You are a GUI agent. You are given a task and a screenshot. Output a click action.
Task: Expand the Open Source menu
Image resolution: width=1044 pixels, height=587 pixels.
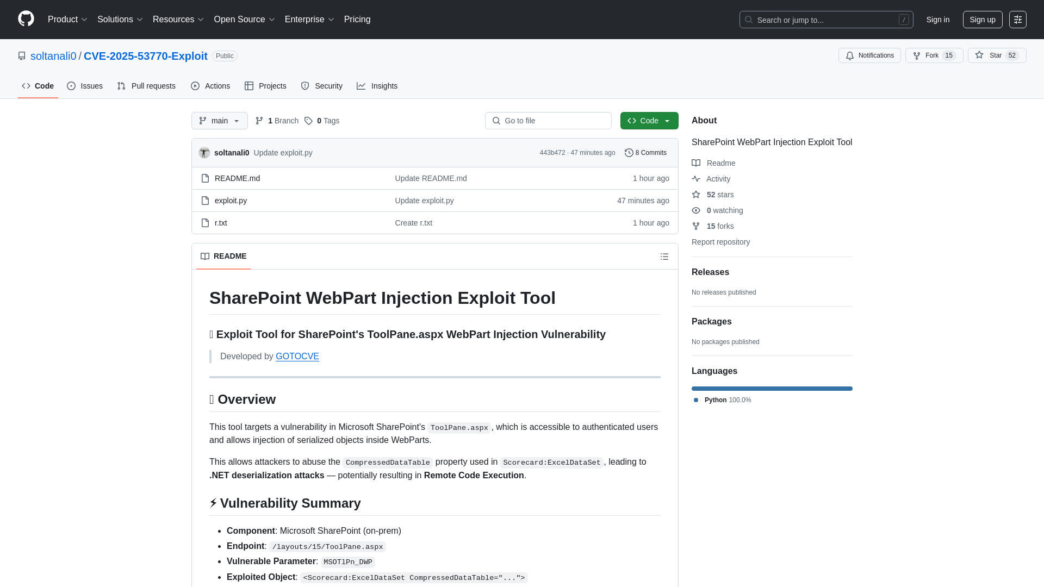245,20
